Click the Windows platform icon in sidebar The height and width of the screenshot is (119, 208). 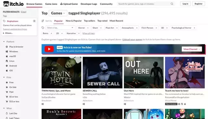(7, 51)
